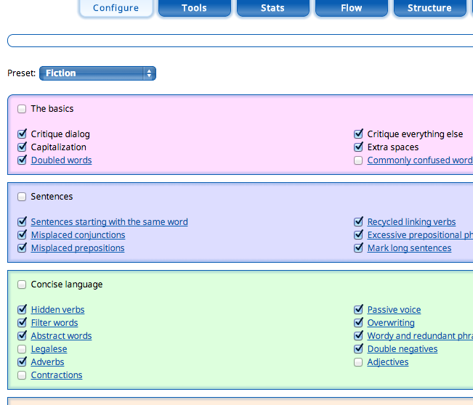Open the Fiction preset dropdown
This screenshot has height=405, width=473.
pos(97,73)
